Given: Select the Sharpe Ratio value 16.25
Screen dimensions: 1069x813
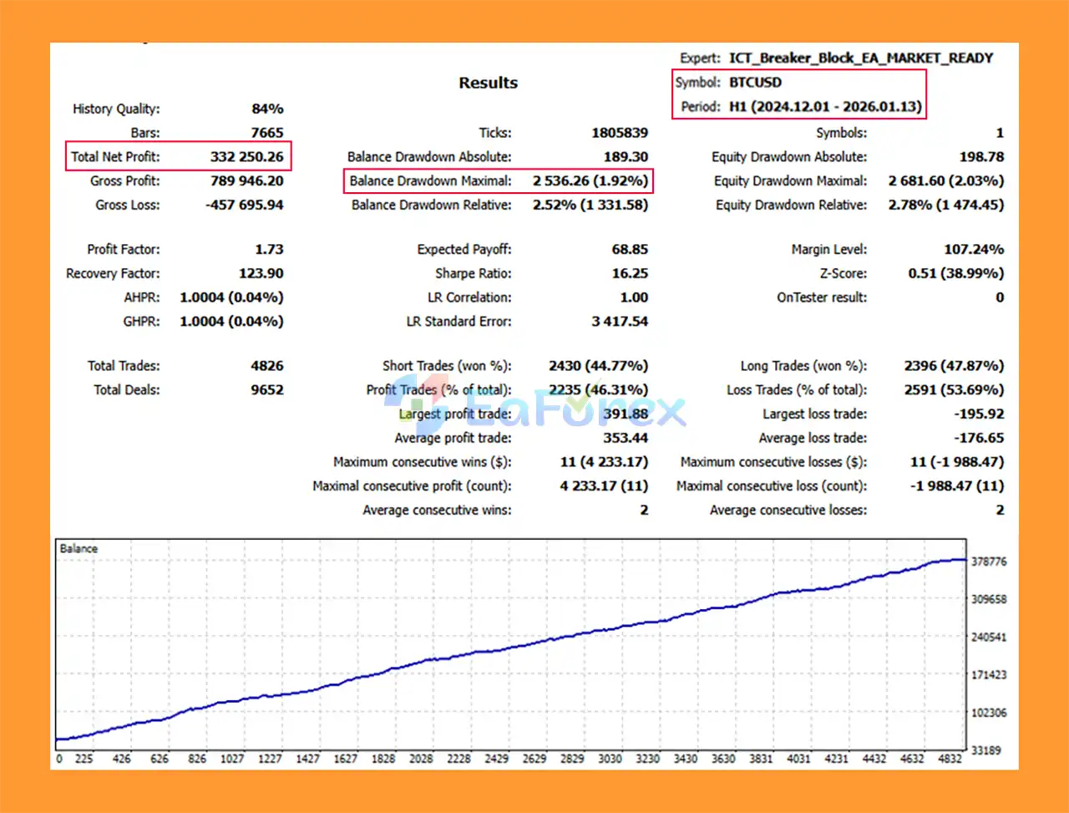Looking at the screenshot, I should click(629, 273).
